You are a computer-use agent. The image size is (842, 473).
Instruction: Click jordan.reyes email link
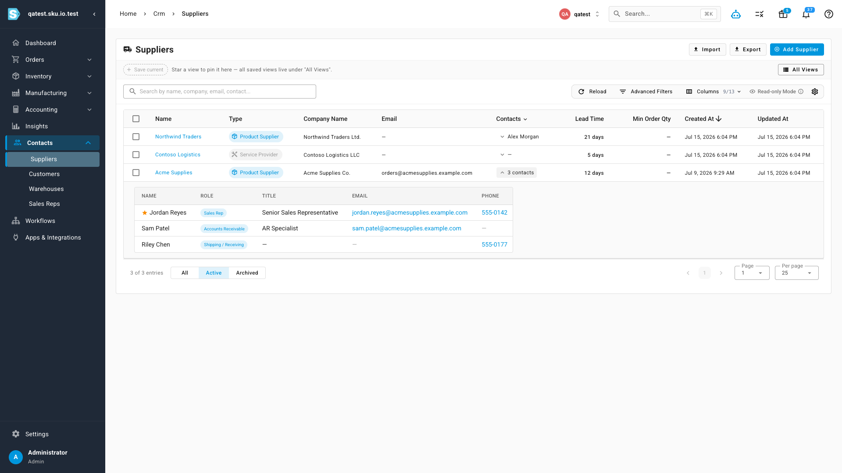(x=410, y=213)
